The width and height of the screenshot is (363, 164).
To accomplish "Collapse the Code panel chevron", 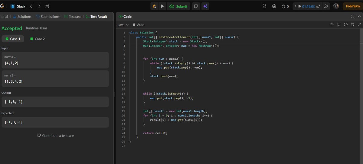I will (359, 17).
